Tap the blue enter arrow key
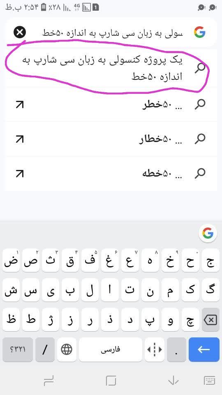 click(204, 349)
